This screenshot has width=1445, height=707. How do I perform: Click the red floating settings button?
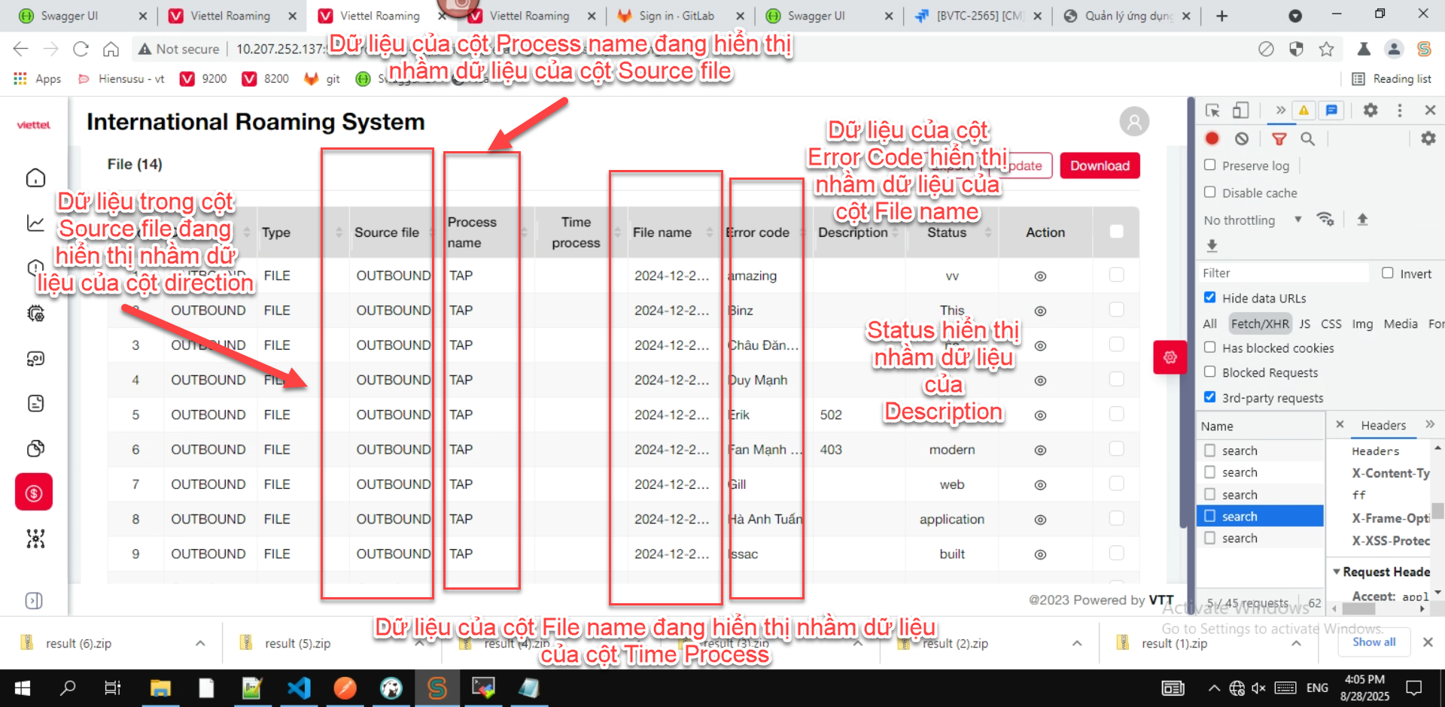tap(1170, 357)
